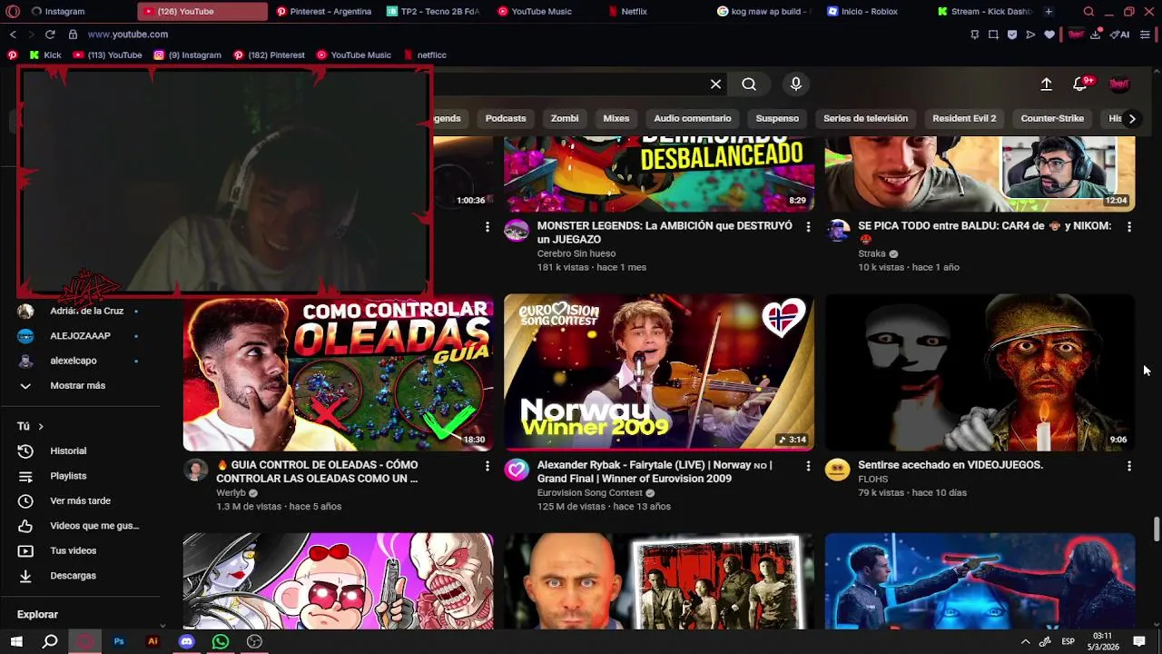Select the Series de televisión chip
This screenshot has width=1162, height=654.
pyautogui.click(x=865, y=118)
